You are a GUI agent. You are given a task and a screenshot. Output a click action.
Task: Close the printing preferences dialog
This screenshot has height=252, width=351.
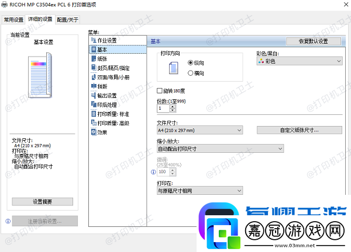tap(346, 5)
